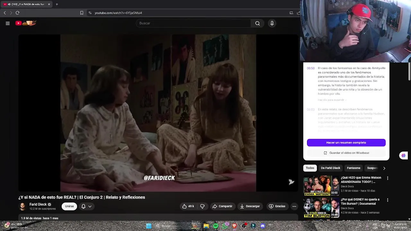Click the 'Gracias' super thanks button

277,206
